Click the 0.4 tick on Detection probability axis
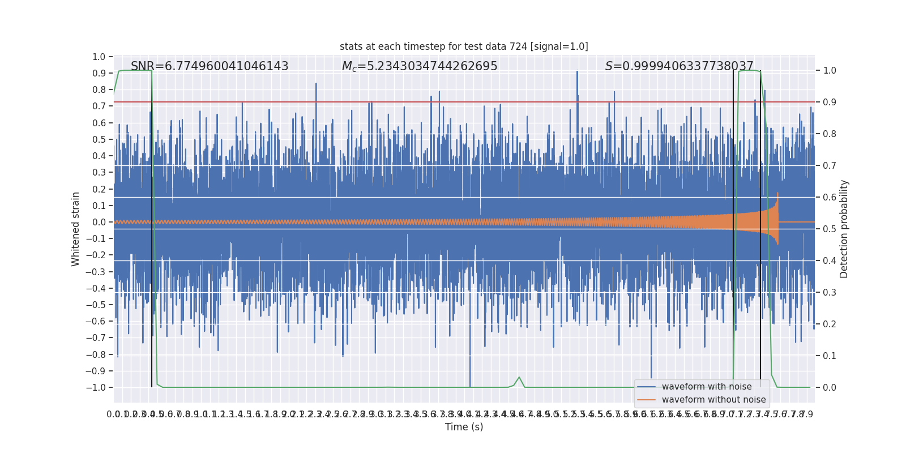 tap(830, 261)
